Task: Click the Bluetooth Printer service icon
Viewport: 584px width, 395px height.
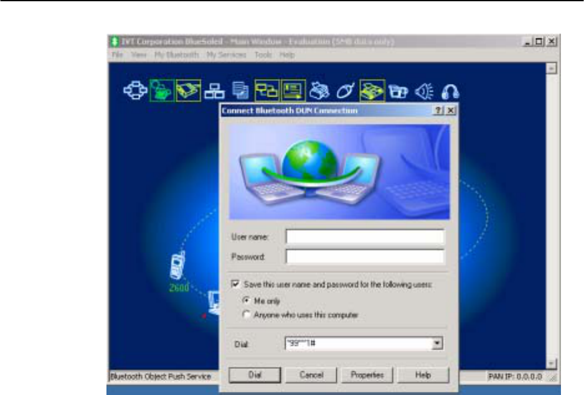Action: click(319, 90)
